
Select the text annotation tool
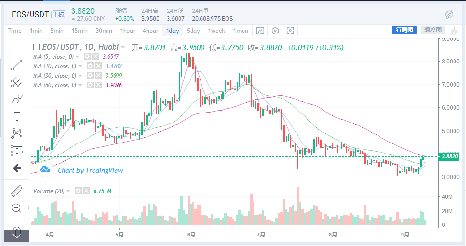pos(17,116)
